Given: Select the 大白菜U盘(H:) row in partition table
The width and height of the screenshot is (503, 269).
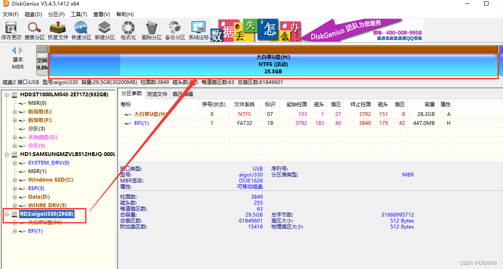Looking at the screenshot, I should pos(285,114).
